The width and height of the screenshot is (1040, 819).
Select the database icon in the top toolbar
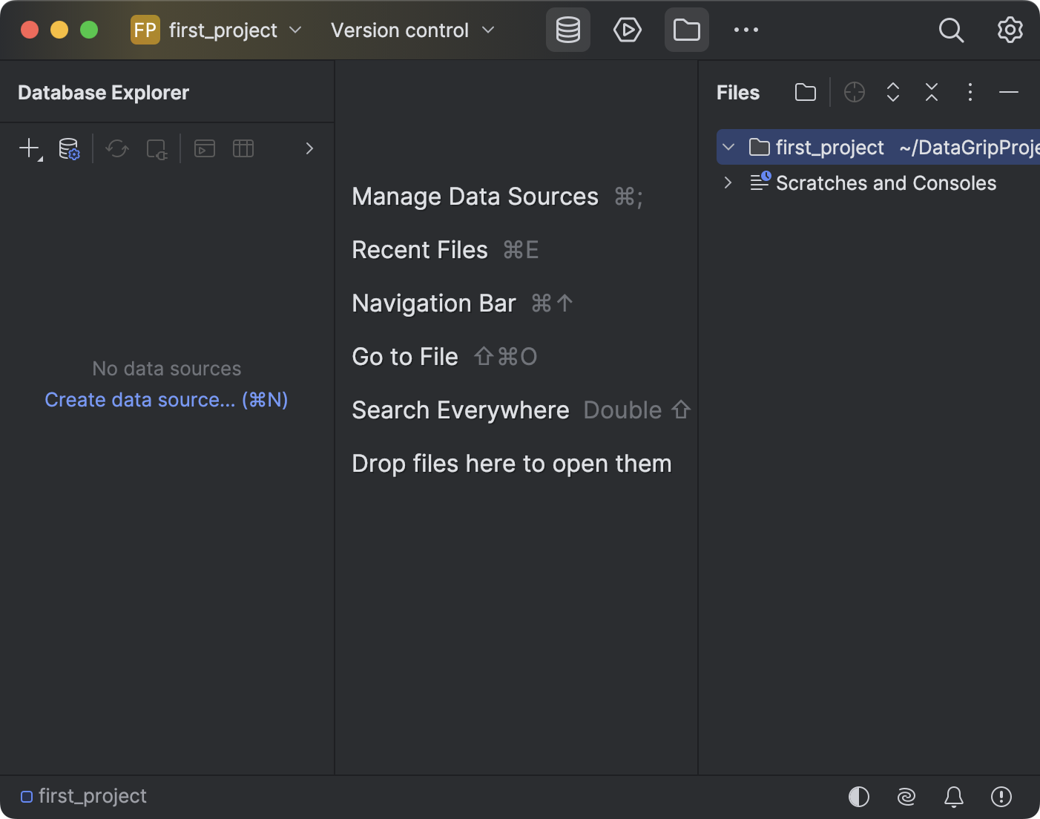(x=567, y=30)
